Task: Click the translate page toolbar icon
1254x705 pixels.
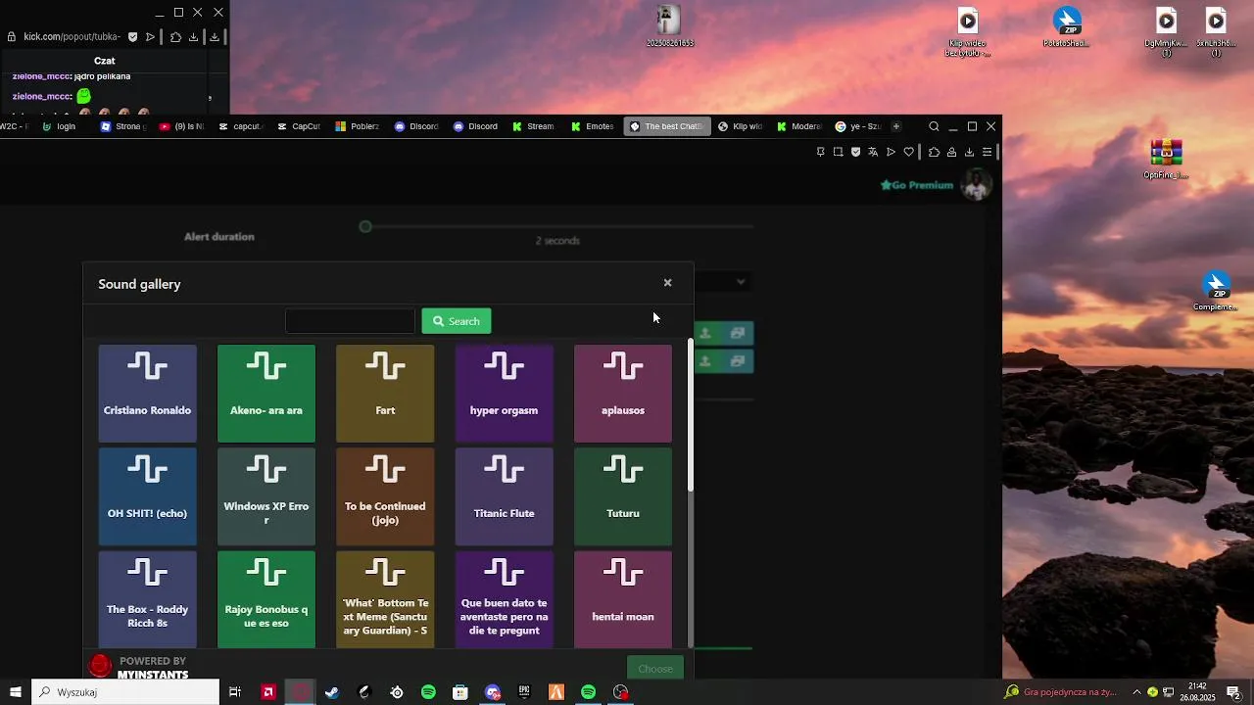Action: point(873,152)
